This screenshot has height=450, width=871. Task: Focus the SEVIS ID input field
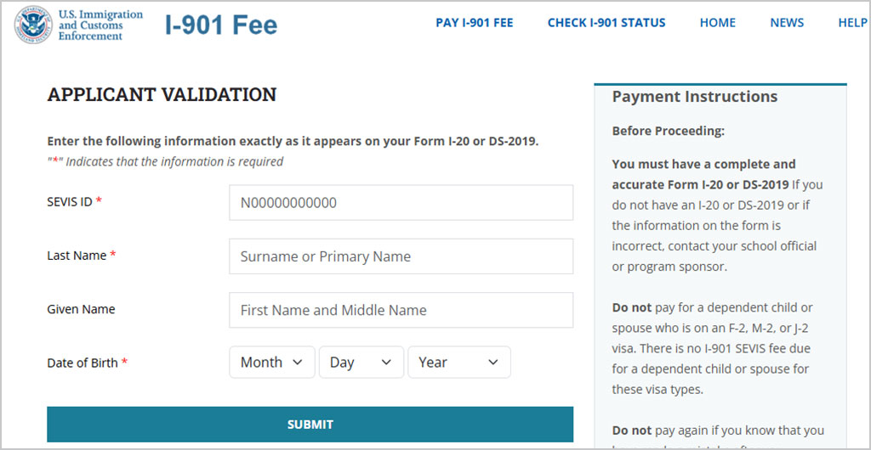coord(401,203)
